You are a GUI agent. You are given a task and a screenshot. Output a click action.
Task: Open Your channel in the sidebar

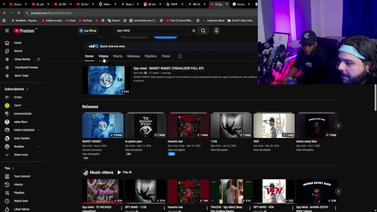click(x=22, y=176)
